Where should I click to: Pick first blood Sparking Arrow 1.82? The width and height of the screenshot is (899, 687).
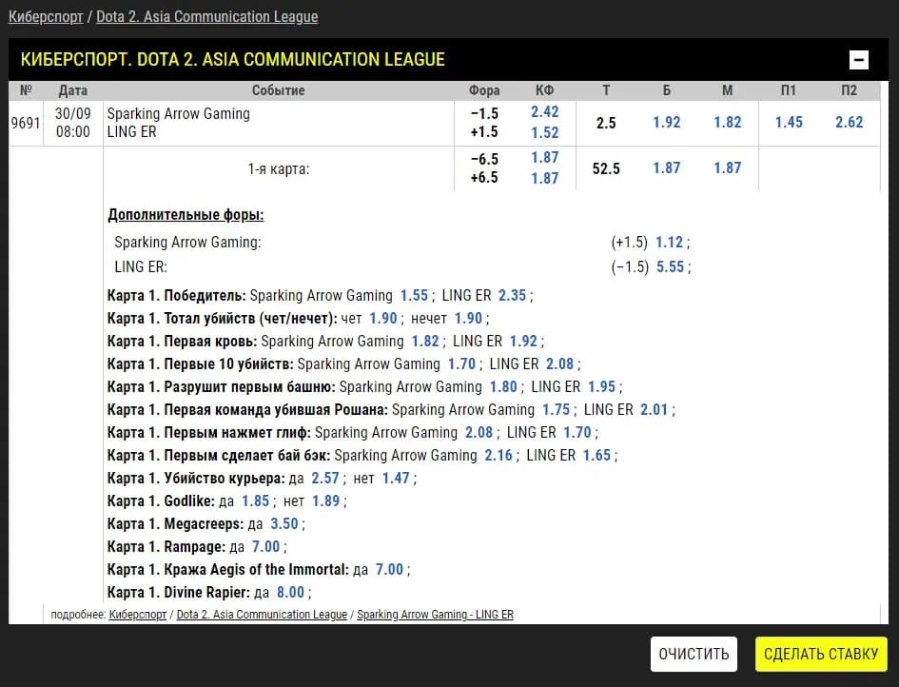(425, 342)
